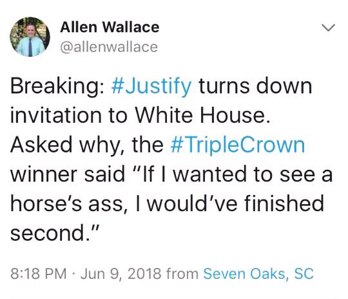This screenshot has width=348, height=299.
Task: Click the Jun 9, 2018 date
Action: 121,273
